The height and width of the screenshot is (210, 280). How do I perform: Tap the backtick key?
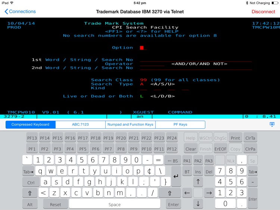pos(27,160)
